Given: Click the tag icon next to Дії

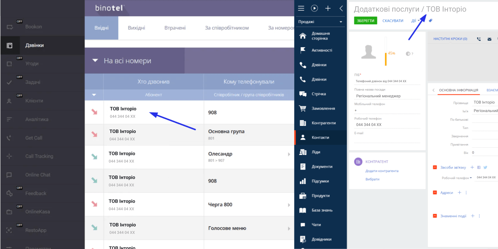Looking at the screenshot, I should (x=430, y=21).
